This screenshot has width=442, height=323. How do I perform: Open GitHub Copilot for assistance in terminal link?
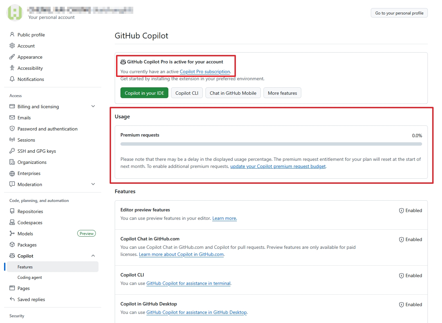(188, 283)
